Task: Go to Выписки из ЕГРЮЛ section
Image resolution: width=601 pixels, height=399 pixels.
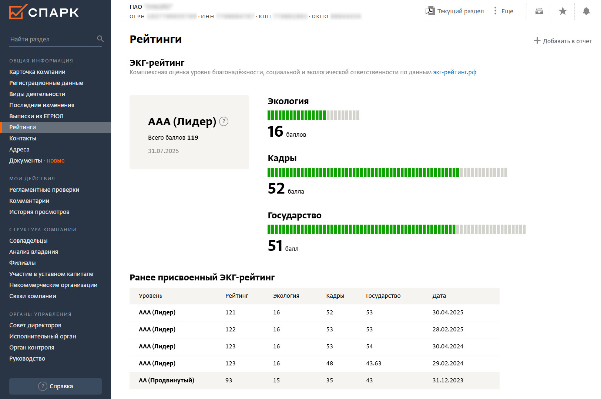Action: tap(36, 116)
